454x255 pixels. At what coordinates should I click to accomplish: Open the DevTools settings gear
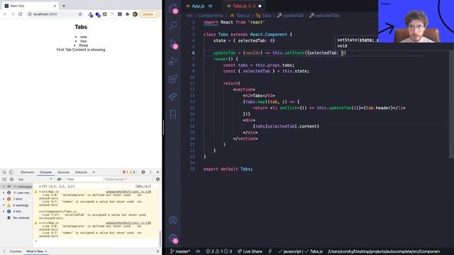(143, 172)
